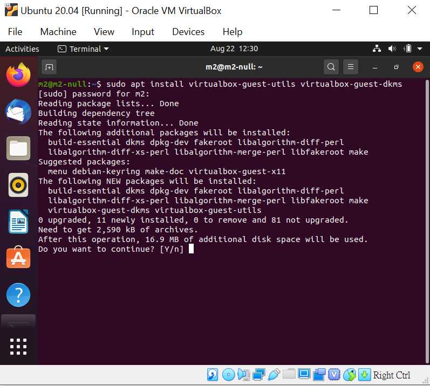Screen dimensions: 430x386
Task: Click the display settings status icon
Action: pyautogui.click(x=304, y=374)
